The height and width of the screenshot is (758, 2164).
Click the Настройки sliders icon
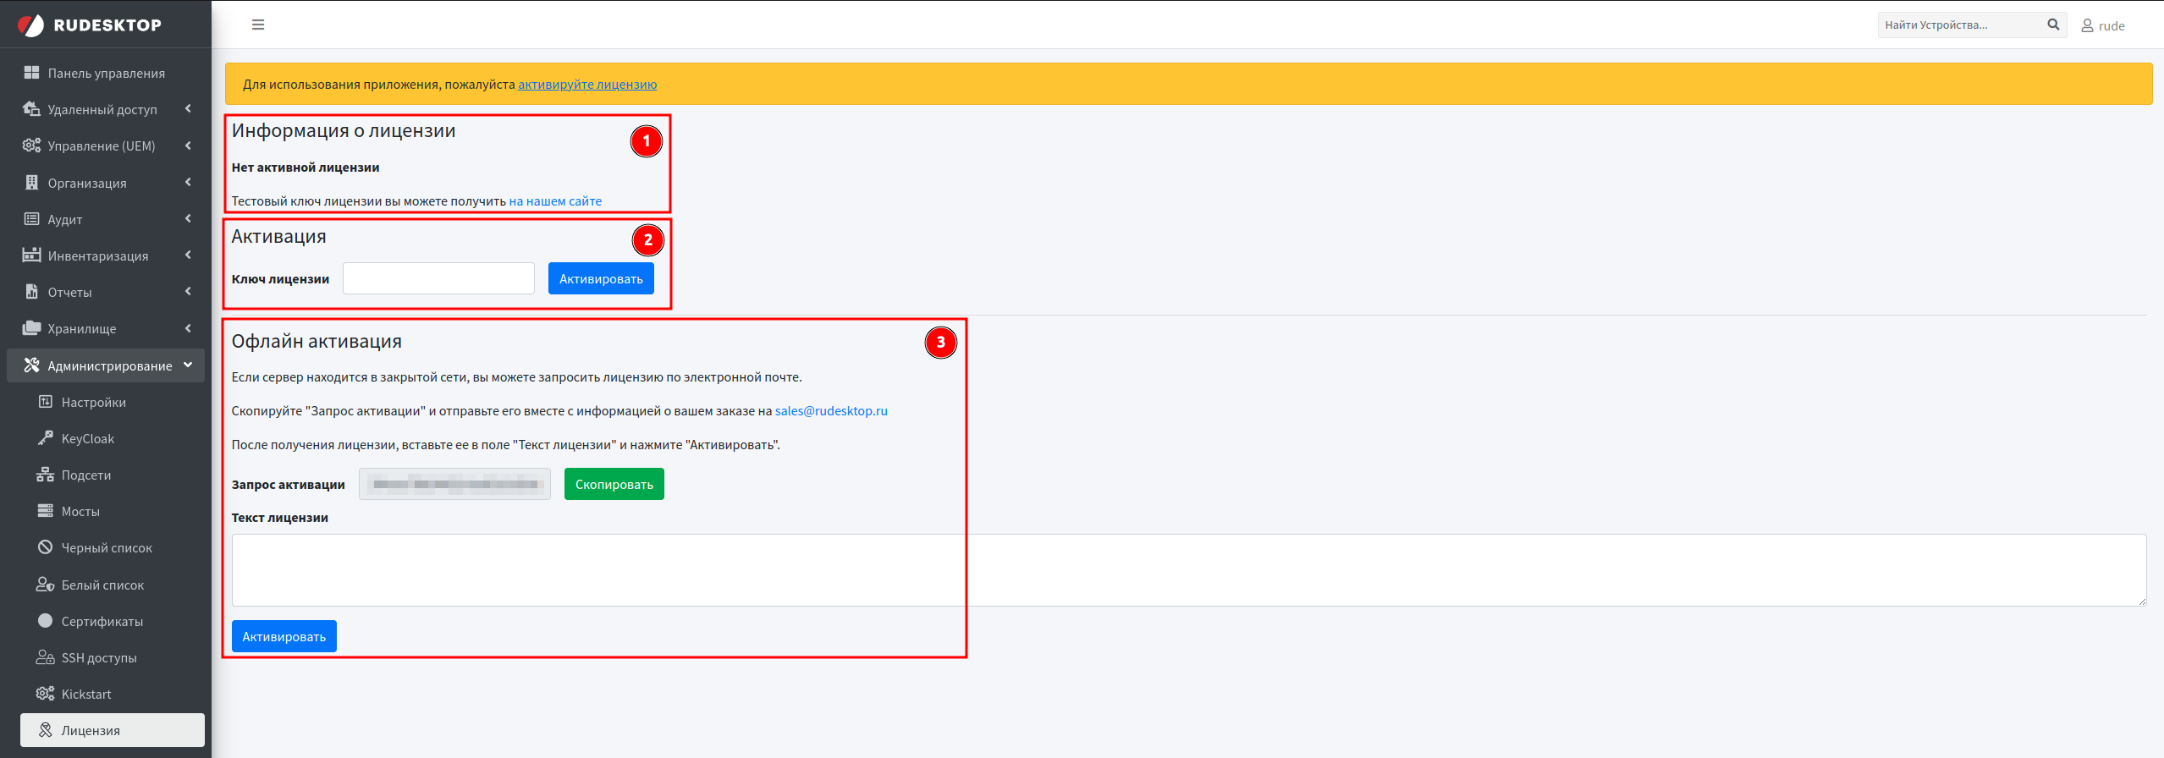(x=45, y=402)
